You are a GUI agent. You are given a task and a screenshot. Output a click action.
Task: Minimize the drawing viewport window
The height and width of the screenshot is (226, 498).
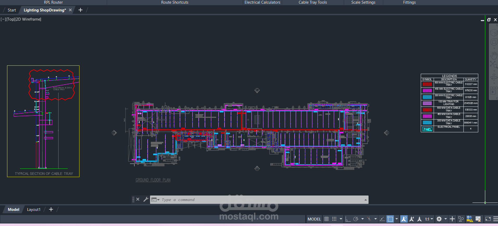(x=482, y=20)
